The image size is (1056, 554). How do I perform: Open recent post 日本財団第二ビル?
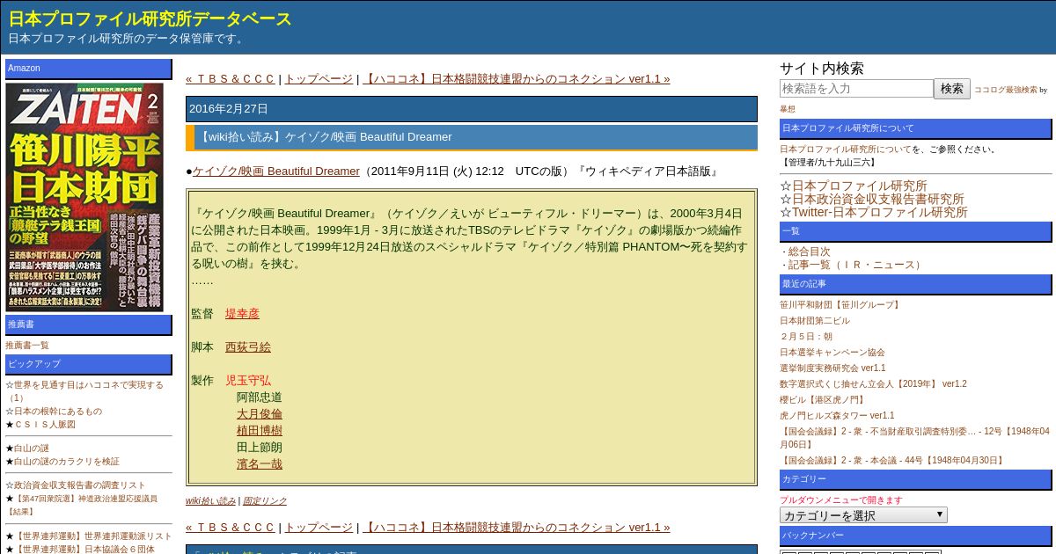click(x=815, y=321)
